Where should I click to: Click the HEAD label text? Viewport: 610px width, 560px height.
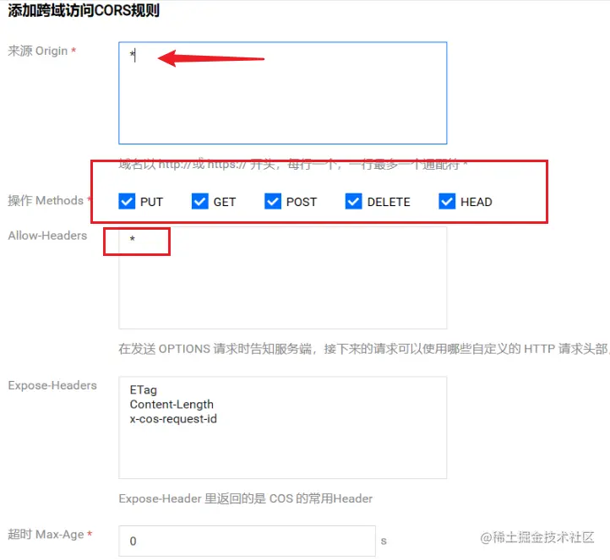[x=477, y=202]
